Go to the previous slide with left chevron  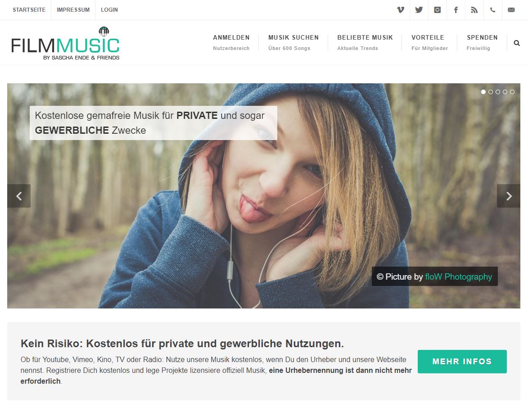(x=19, y=196)
